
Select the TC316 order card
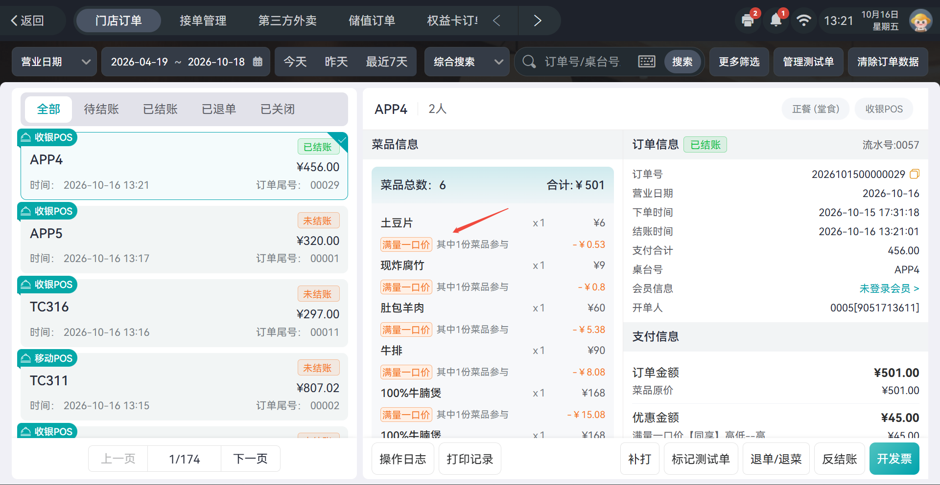click(x=184, y=313)
